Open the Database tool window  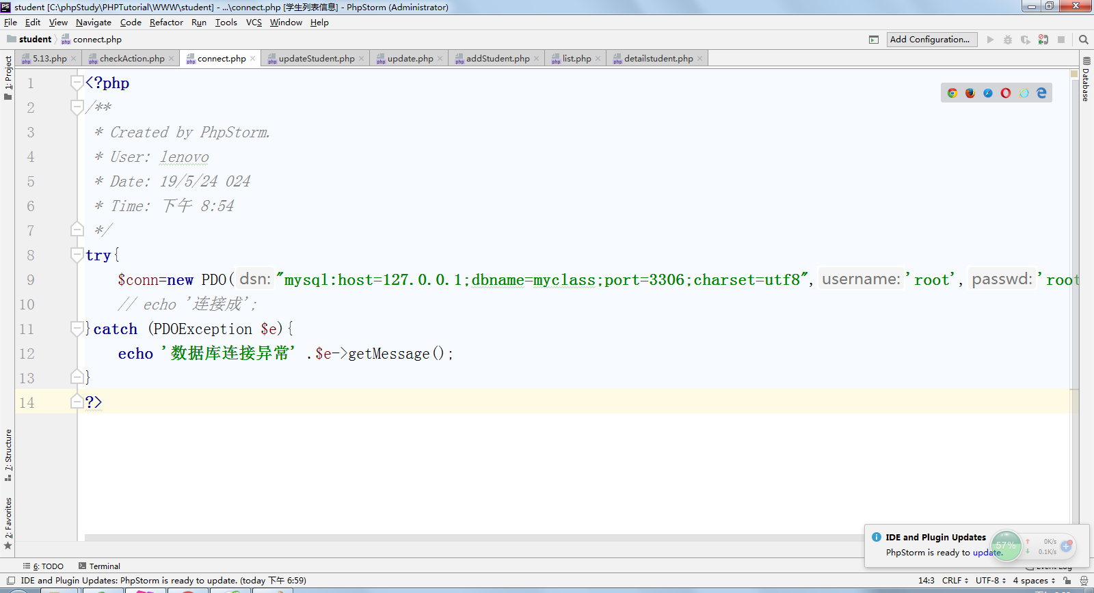[x=1086, y=79]
